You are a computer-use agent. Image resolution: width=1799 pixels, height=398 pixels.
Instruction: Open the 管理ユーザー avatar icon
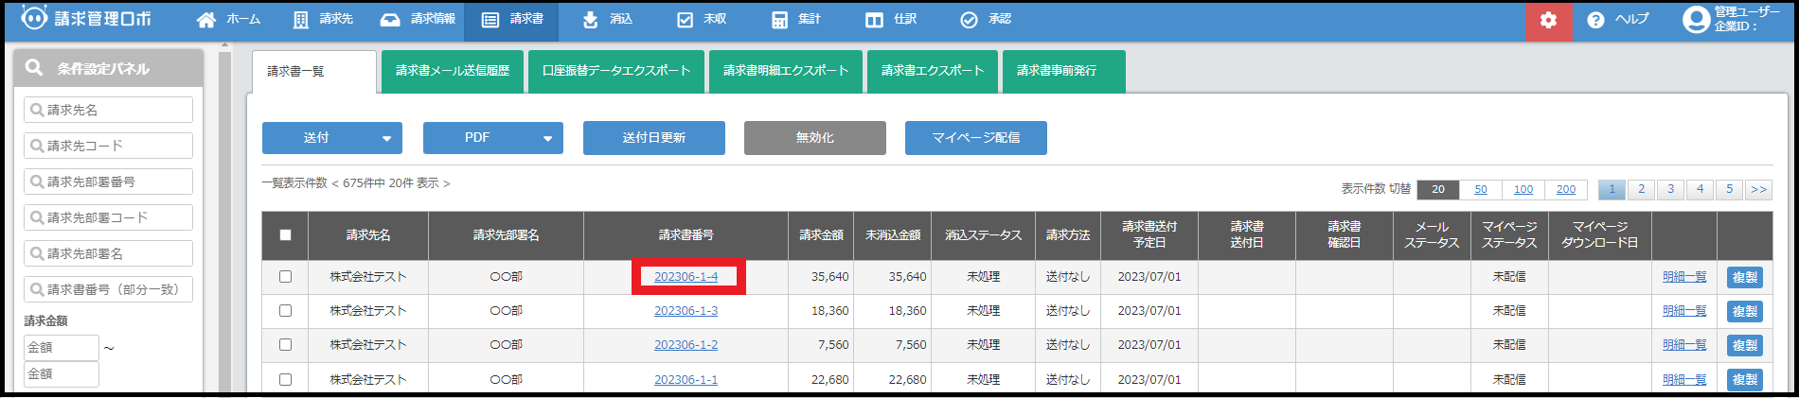1696,19
